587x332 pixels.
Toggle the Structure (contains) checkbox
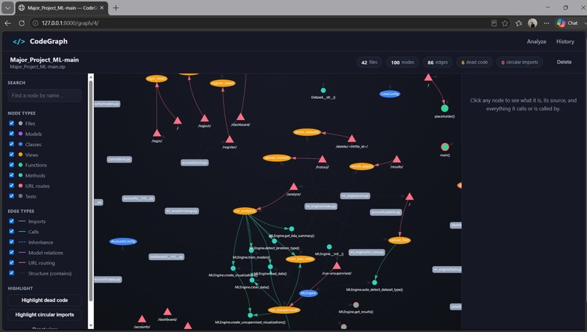click(x=12, y=273)
